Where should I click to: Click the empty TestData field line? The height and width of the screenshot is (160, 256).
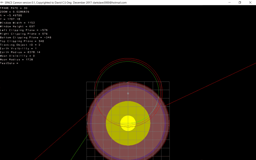point(9,63)
